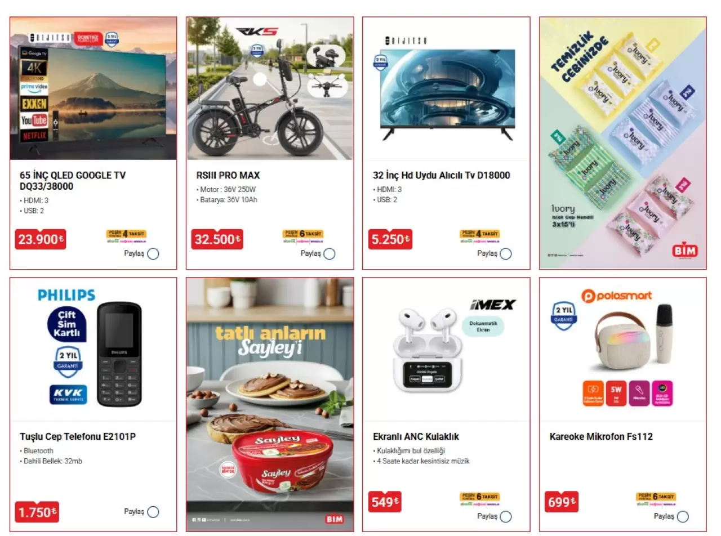This screenshot has width=721, height=536.
Task: Check Paylaş circle under Ekranlı ANC Kulaklık
Action: pos(506,516)
